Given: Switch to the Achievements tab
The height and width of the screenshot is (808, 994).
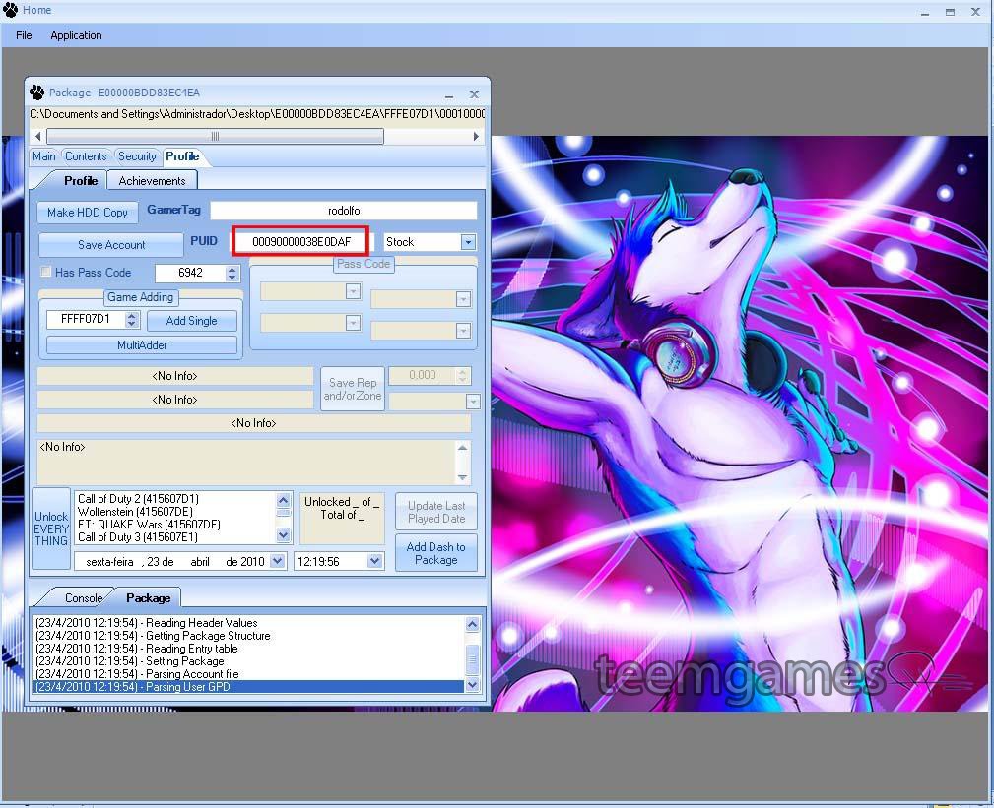Looking at the screenshot, I should tap(152, 180).
